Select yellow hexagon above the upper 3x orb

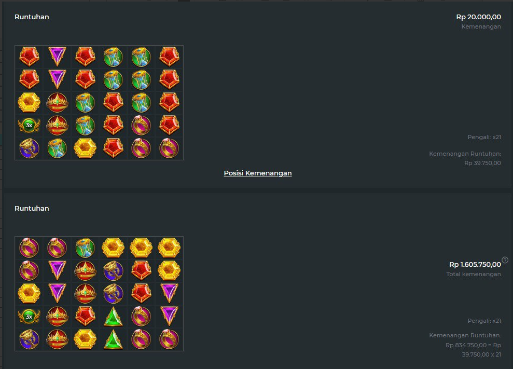(x=29, y=102)
